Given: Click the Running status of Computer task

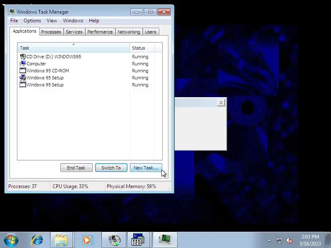Looking at the screenshot, I should [140, 64].
